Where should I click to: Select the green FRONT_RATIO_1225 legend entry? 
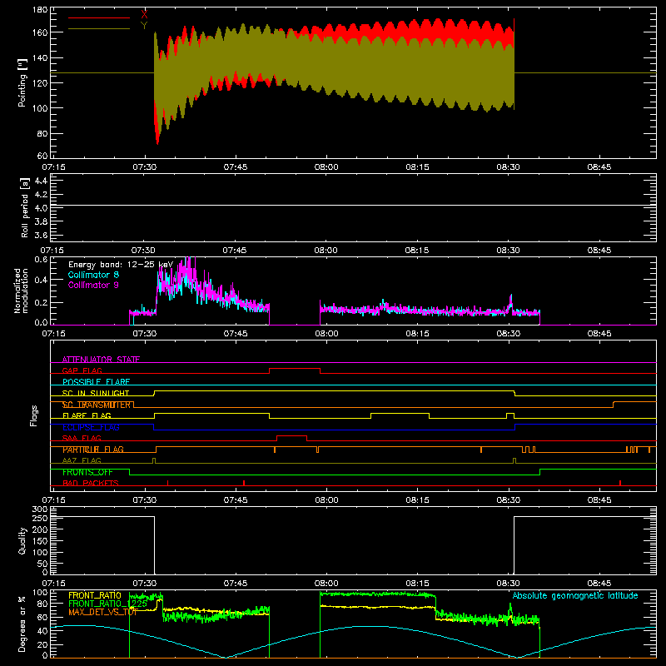point(108,604)
